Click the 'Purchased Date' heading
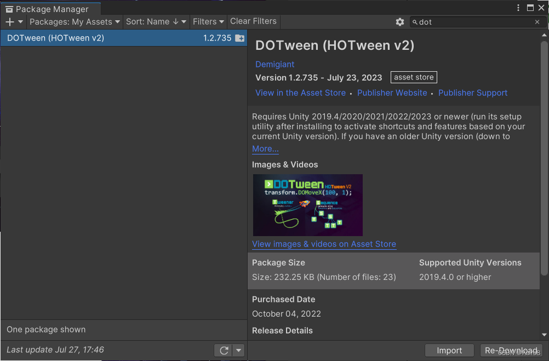 [284, 300]
